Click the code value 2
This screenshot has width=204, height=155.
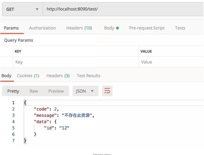click(x=55, y=109)
